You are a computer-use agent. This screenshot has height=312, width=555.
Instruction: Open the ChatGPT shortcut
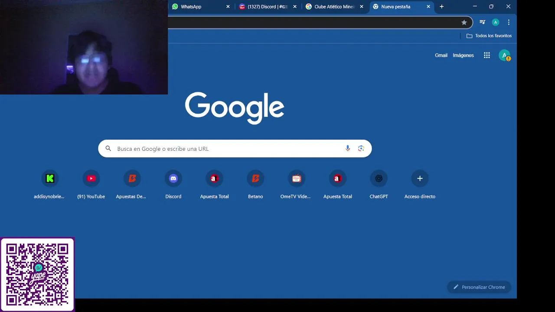(x=379, y=184)
